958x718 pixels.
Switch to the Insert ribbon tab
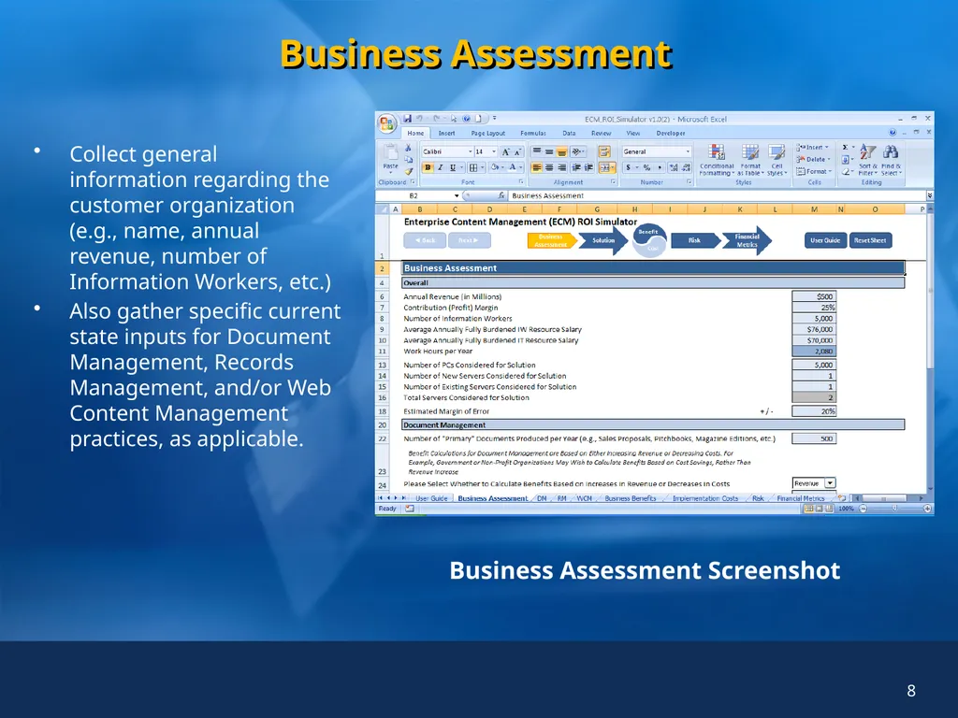[x=446, y=133]
